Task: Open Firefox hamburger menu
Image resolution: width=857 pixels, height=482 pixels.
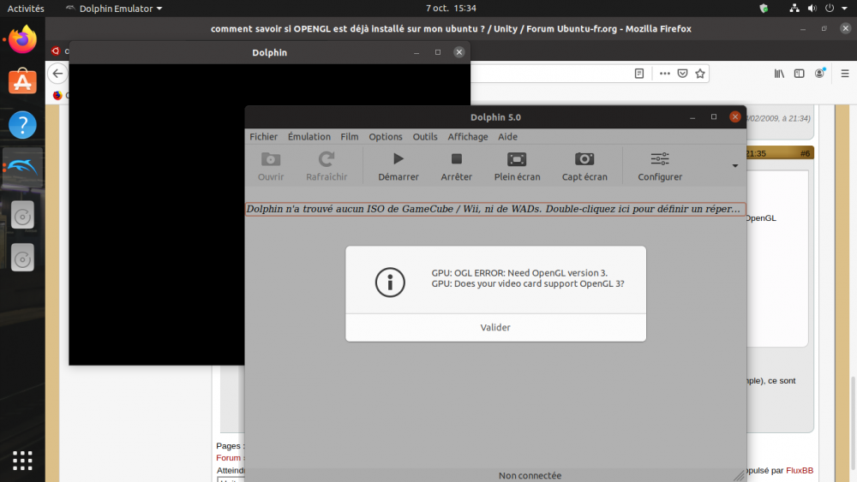Action: pyautogui.click(x=845, y=74)
